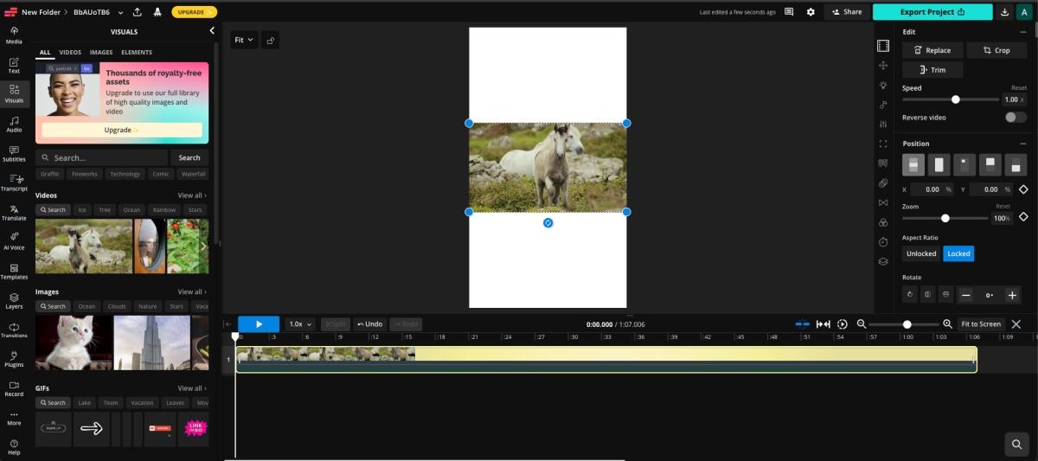Switch to the IMAGES tab
1038x461 pixels.
coord(101,53)
